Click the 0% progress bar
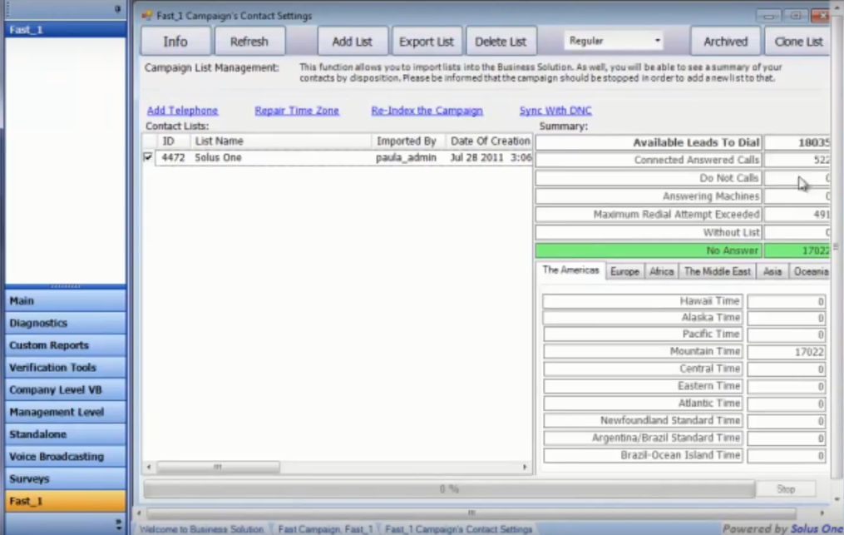 pos(449,489)
